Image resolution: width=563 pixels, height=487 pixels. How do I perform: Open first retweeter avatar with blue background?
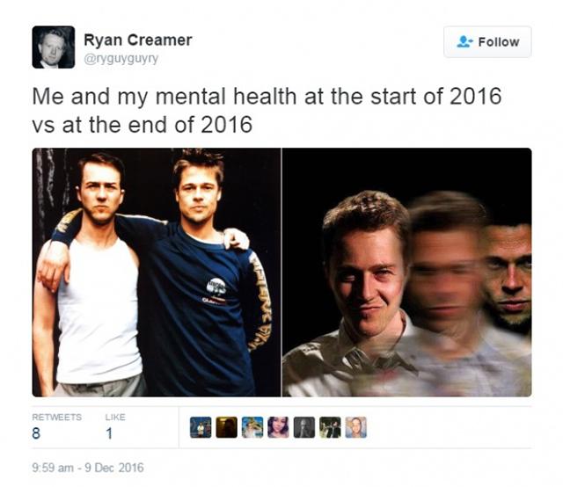tap(201, 427)
